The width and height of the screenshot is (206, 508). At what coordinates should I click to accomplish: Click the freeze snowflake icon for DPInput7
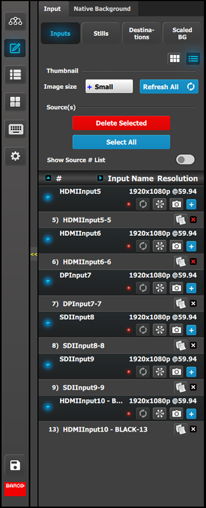click(x=160, y=288)
